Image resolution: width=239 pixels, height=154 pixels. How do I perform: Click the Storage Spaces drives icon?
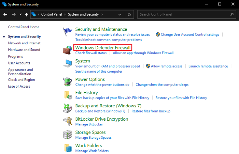tap(67, 135)
